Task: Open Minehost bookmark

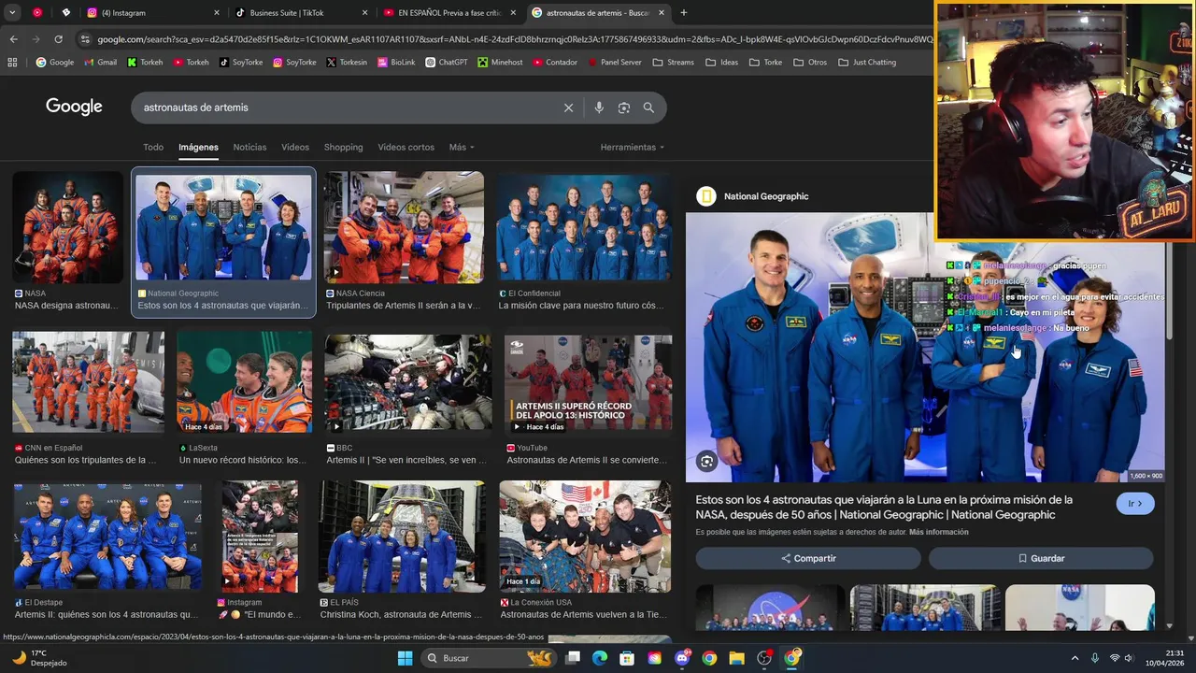Action: pyautogui.click(x=500, y=63)
